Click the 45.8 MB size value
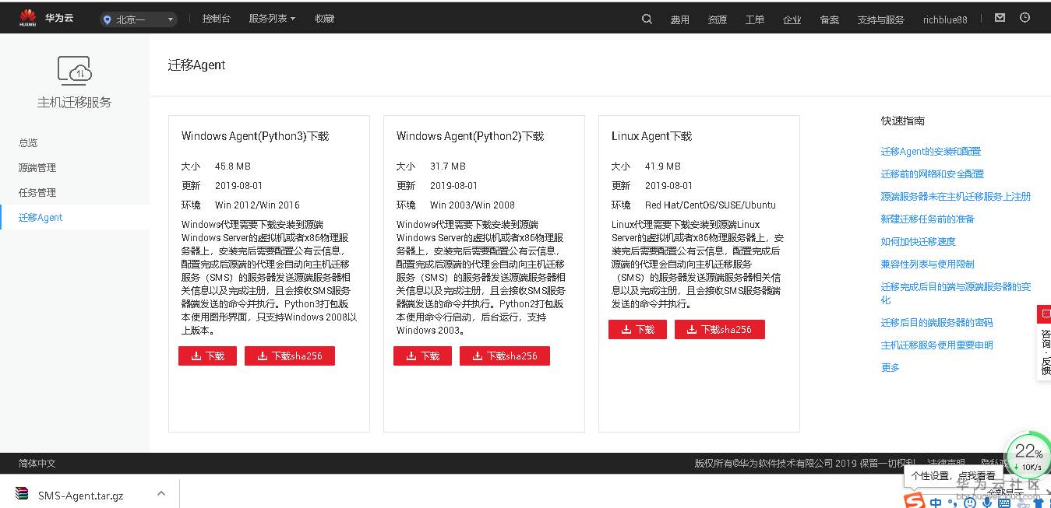This screenshot has width=1051, height=508. coord(233,166)
